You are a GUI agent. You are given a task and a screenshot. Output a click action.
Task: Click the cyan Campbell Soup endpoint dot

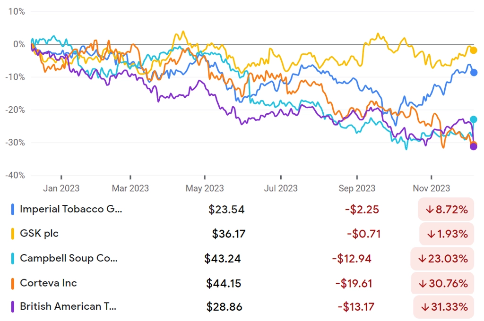473,119
